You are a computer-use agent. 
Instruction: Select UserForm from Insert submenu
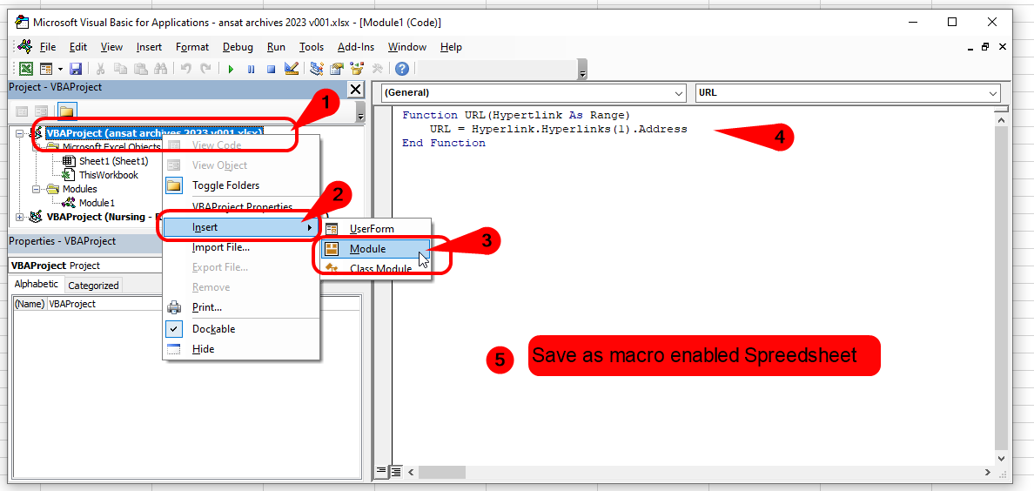[x=375, y=229]
